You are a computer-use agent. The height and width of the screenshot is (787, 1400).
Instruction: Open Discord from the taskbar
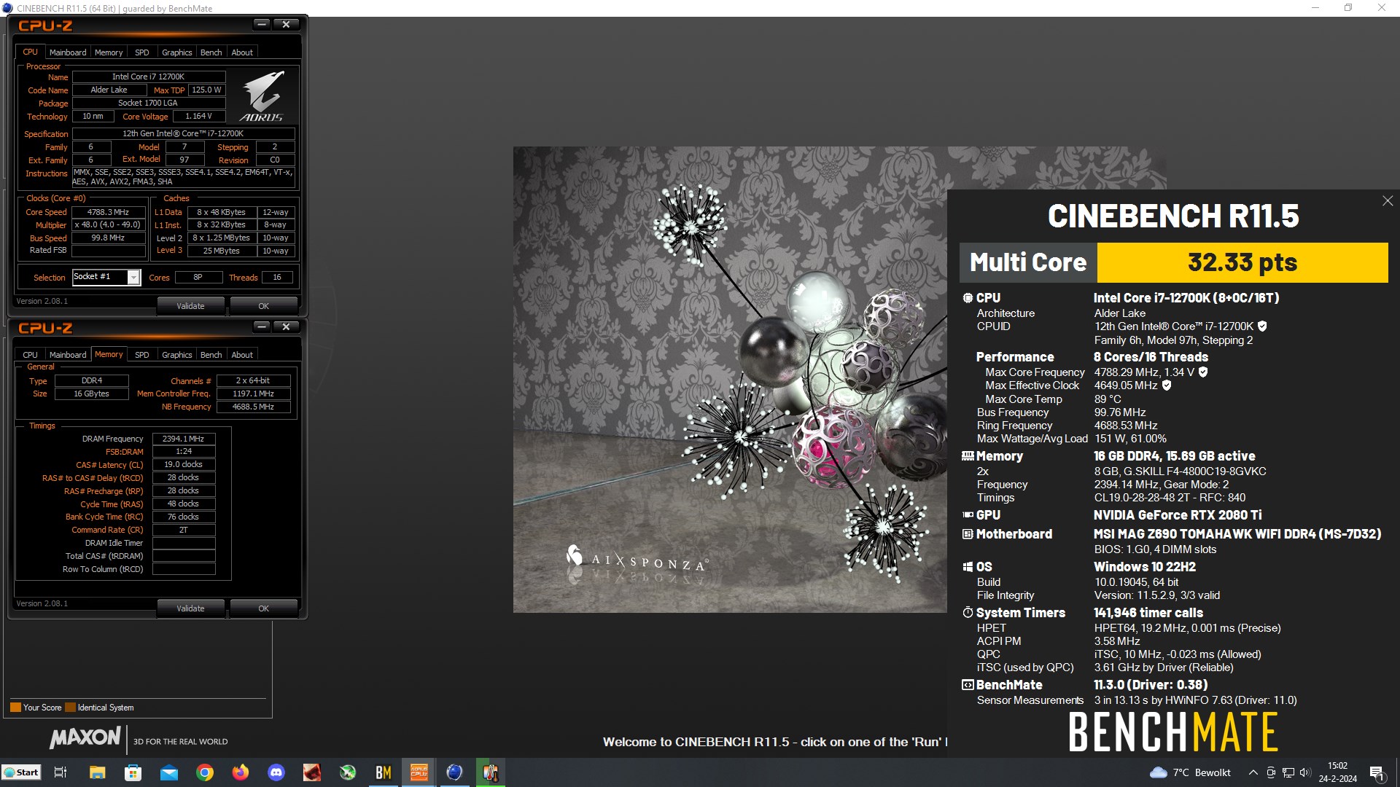pyautogui.click(x=276, y=772)
